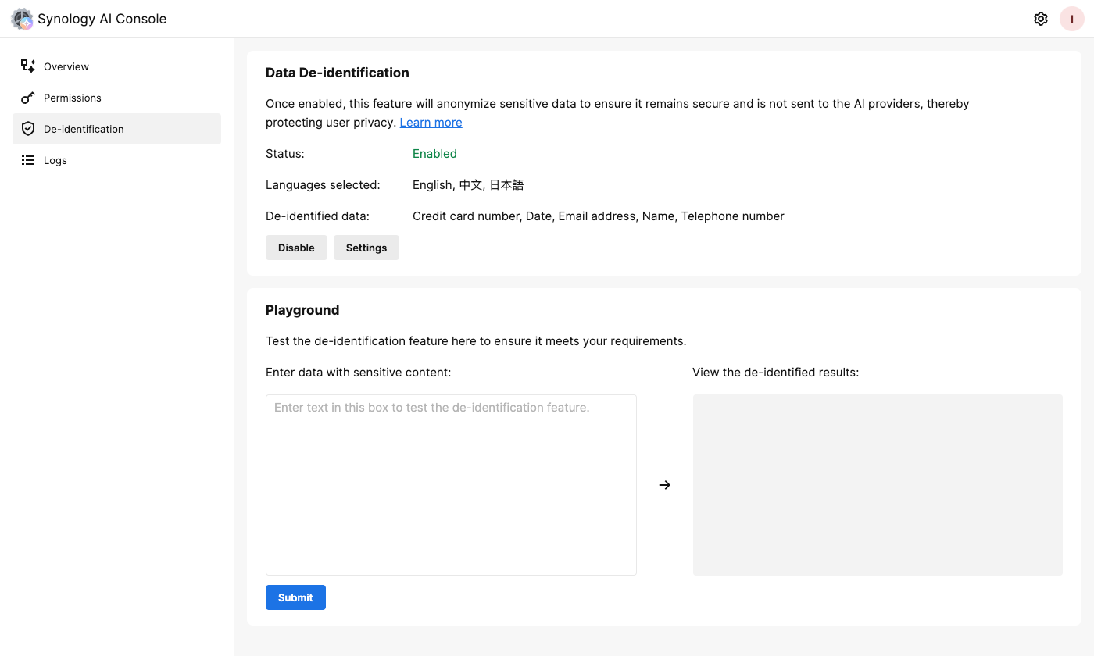This screenshot has width=1094, height=656.
Task: Click the de-identified results output area
Action: (x=877, y=484)
